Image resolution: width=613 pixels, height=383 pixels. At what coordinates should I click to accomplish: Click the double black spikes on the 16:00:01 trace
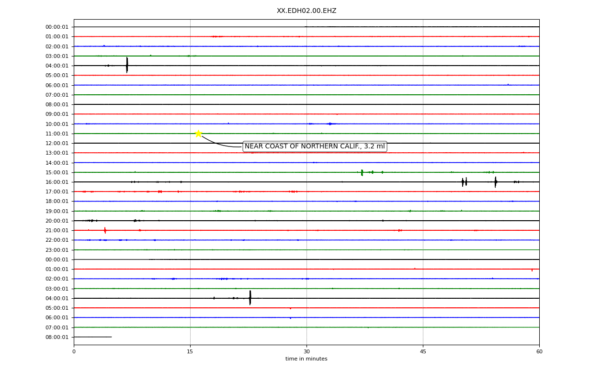(x=465, y=182)
